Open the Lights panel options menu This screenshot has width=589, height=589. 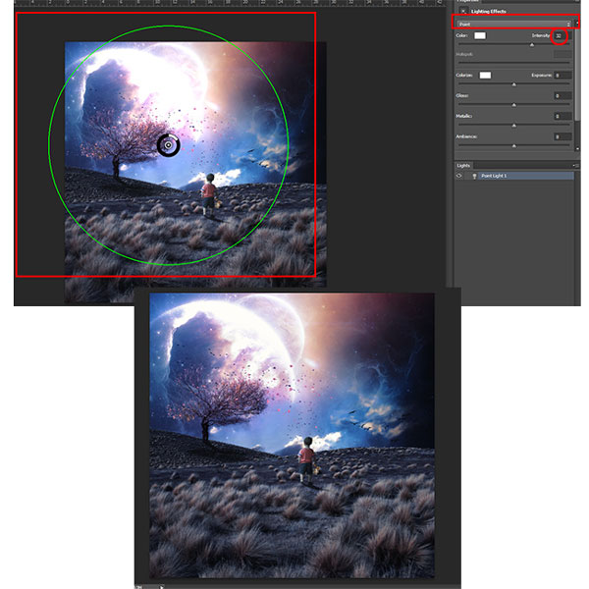(x=575, y=166)
